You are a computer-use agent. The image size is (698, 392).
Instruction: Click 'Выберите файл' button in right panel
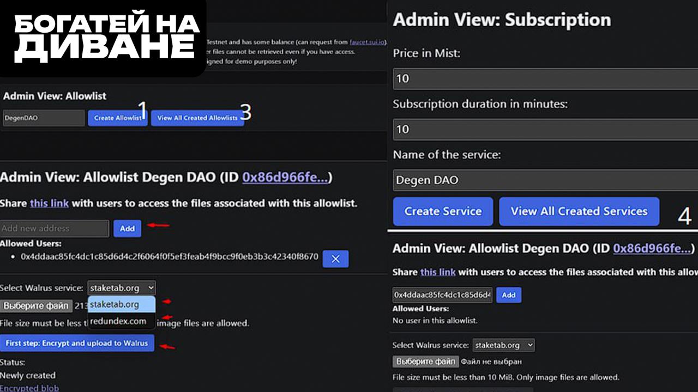[x=425, y=362]
